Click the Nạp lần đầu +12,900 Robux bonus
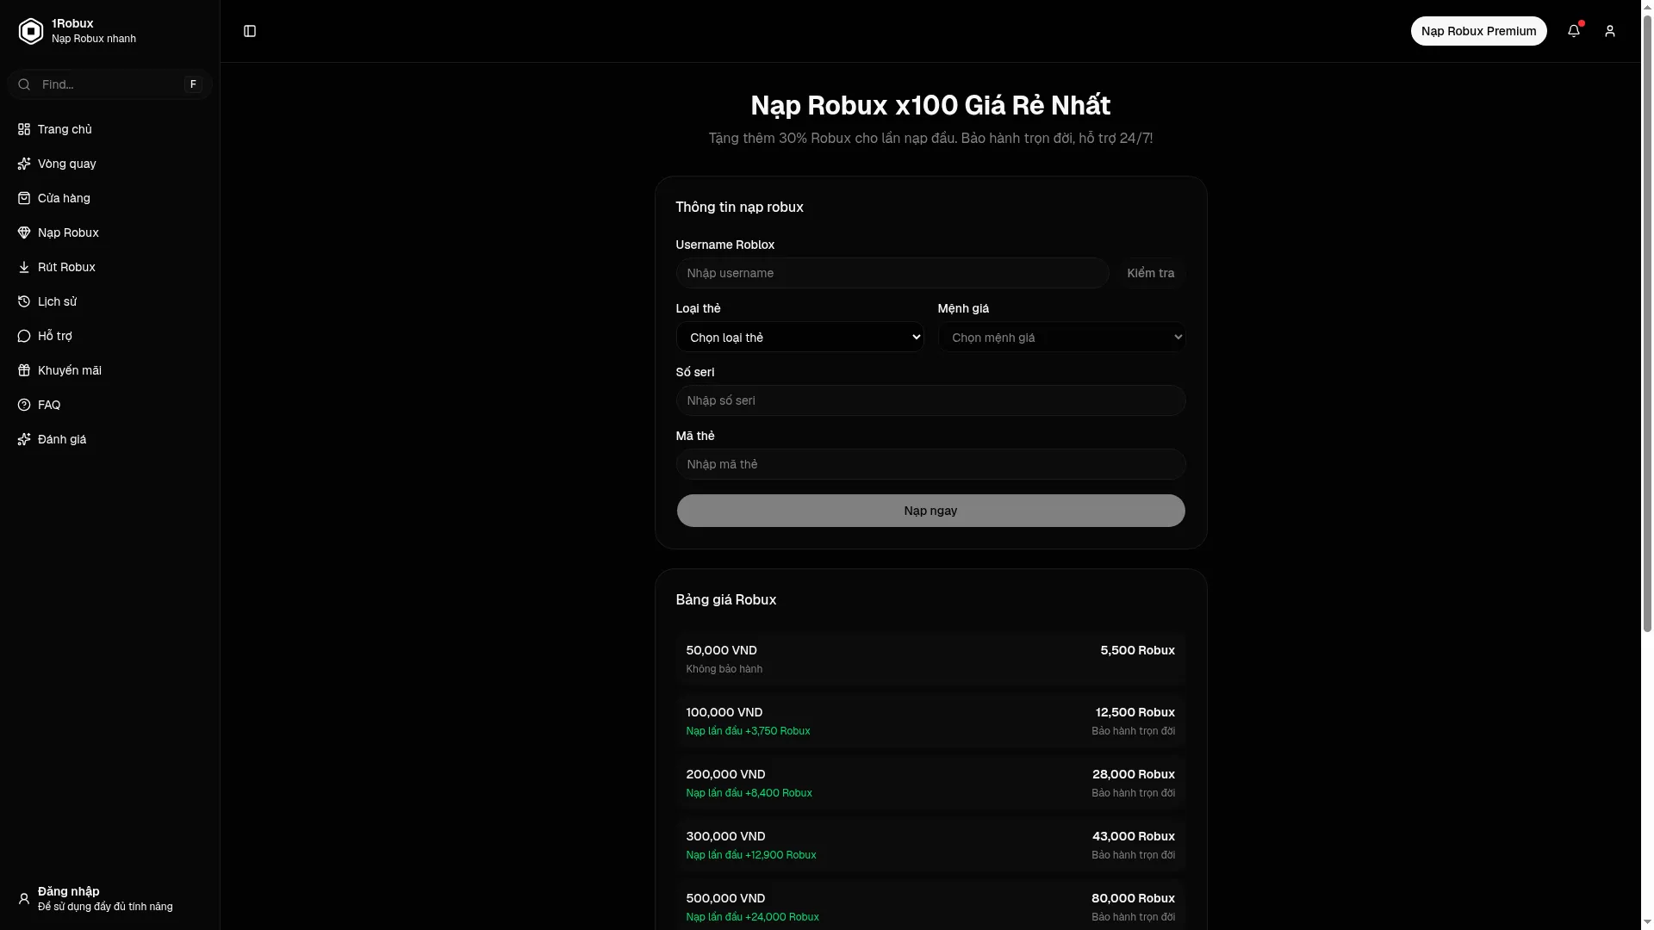Image resolution: width=1654 pixels, height=930 pixels. (751, 855)
